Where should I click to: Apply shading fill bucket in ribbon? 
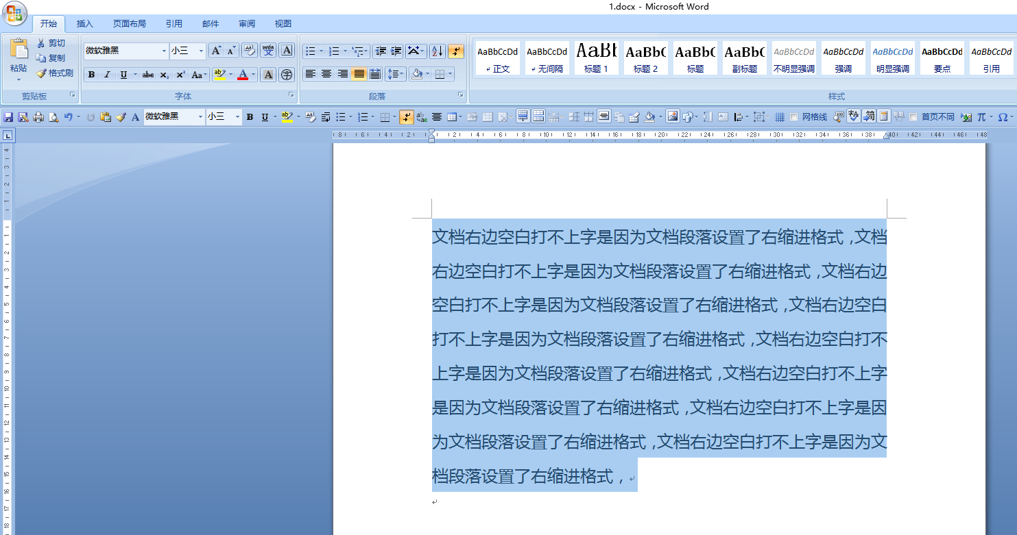click(416, 74)
